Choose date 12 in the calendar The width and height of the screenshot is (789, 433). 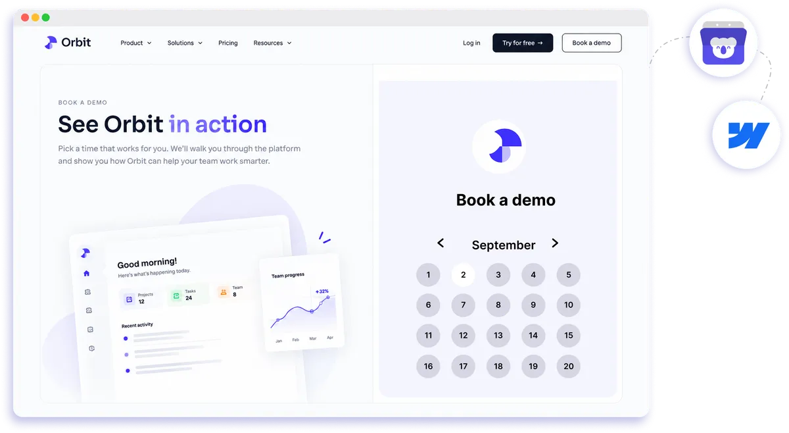[464, 336]
